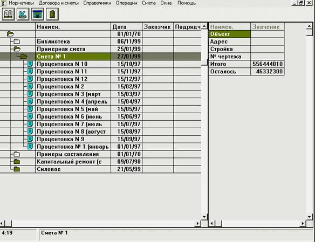
Task: Click the Дата column header
Action: tap(127, 27)
